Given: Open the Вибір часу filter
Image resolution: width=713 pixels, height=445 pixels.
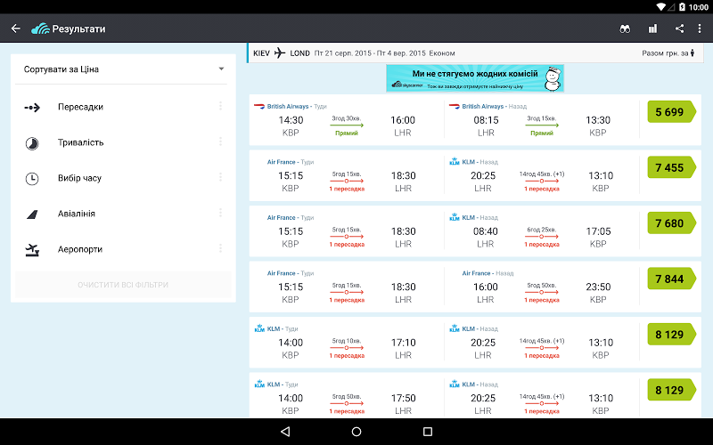Looking at the screenshot, I should click(x=123, y=178).
